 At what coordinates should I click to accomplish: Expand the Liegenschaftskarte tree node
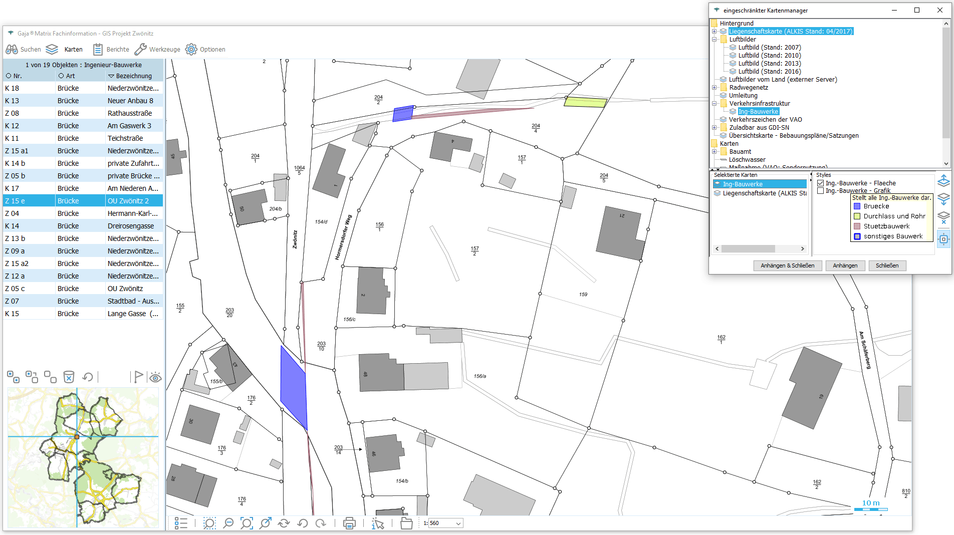714,32
